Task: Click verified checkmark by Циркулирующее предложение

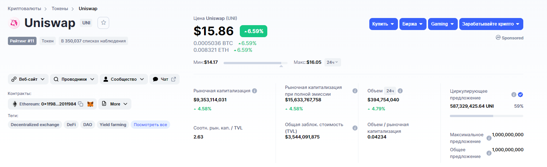Action: (520, 95)
